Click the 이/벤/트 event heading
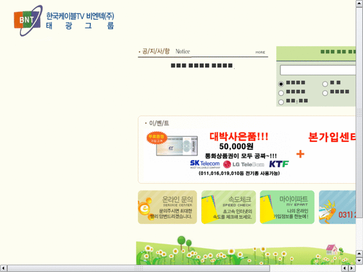363x272 pixels. (x=157, y=123)
